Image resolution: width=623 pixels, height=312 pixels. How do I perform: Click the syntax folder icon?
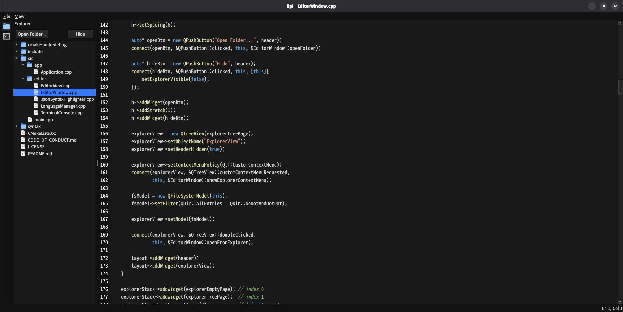coord(23,126)
